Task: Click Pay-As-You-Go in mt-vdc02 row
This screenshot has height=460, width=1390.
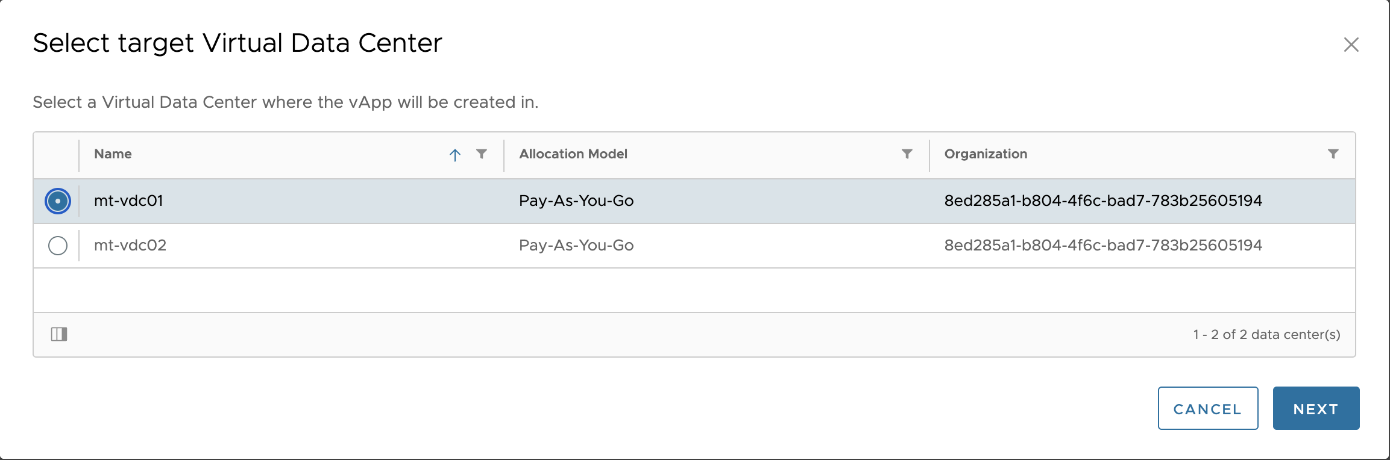Action: (x=576, y=246)
